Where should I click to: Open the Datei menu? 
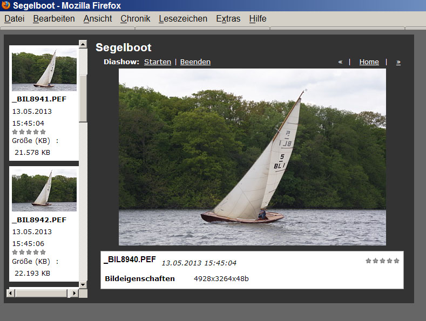click(x=15, y=18)
